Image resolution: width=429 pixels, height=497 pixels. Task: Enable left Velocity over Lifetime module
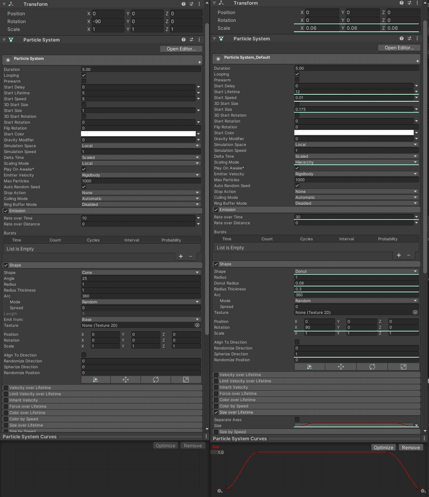[6, 388]
